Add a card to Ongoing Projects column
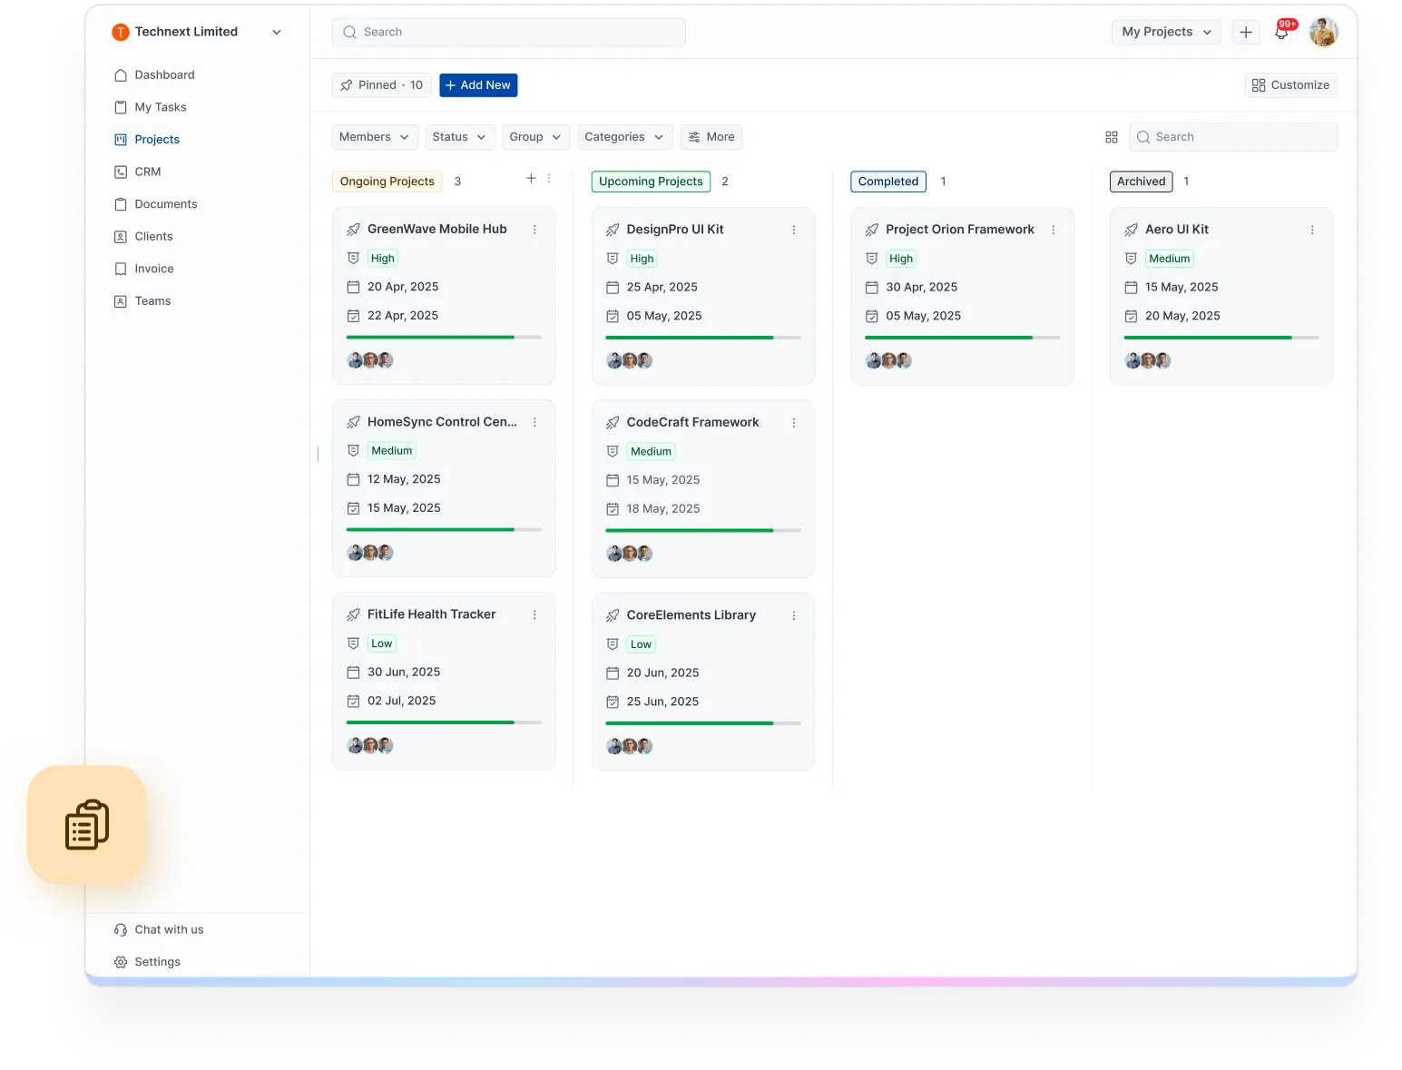The image size is (1402, 1070). tap(531, 179)
